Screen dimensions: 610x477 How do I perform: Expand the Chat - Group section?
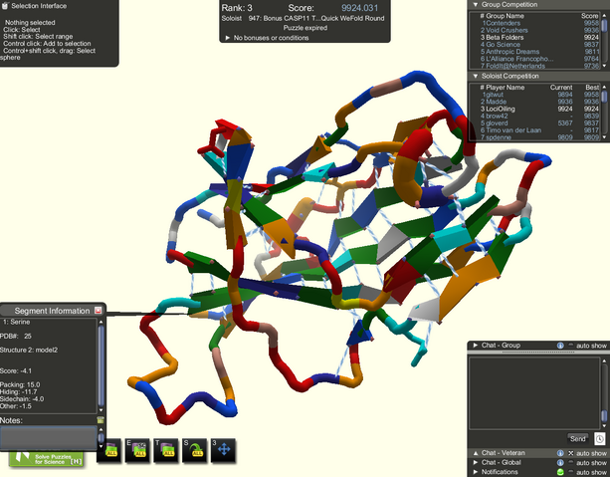point(475,346)
